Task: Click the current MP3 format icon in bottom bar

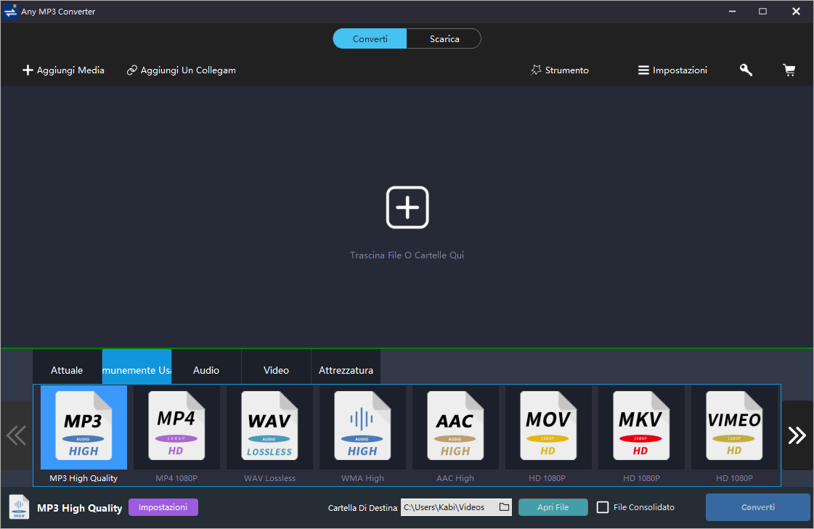Action: coord(19,507)
